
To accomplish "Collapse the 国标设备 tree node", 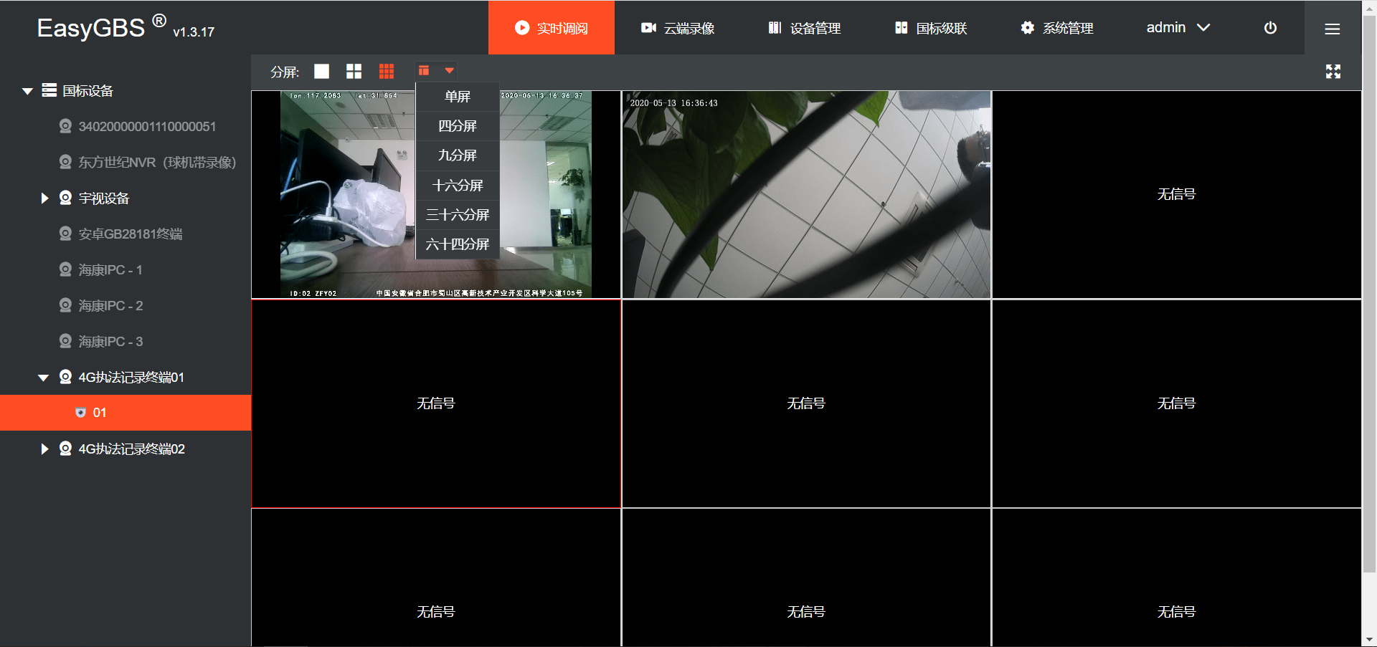I will pos(27,90).
